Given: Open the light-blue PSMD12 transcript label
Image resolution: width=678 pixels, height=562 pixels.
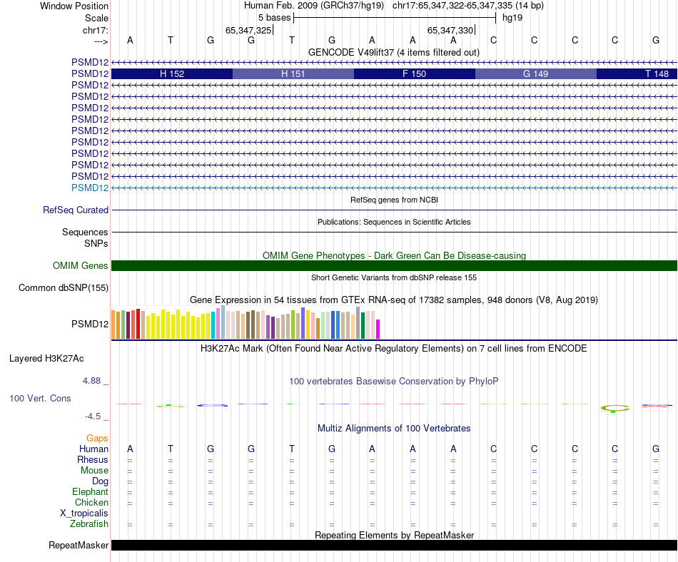Looking at the screenshot, I should click(x=90, y=188).
